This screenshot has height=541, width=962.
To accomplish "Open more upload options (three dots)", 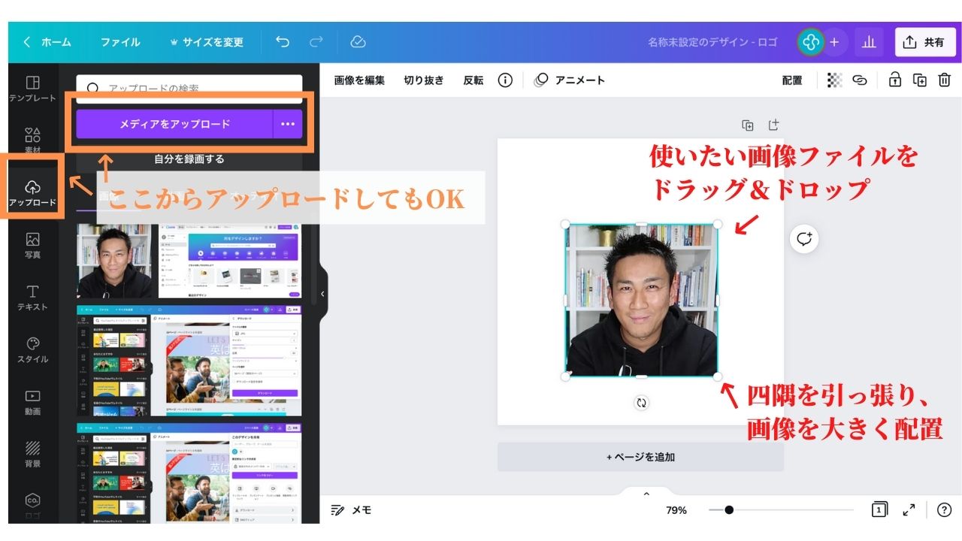I will (288, 124).
